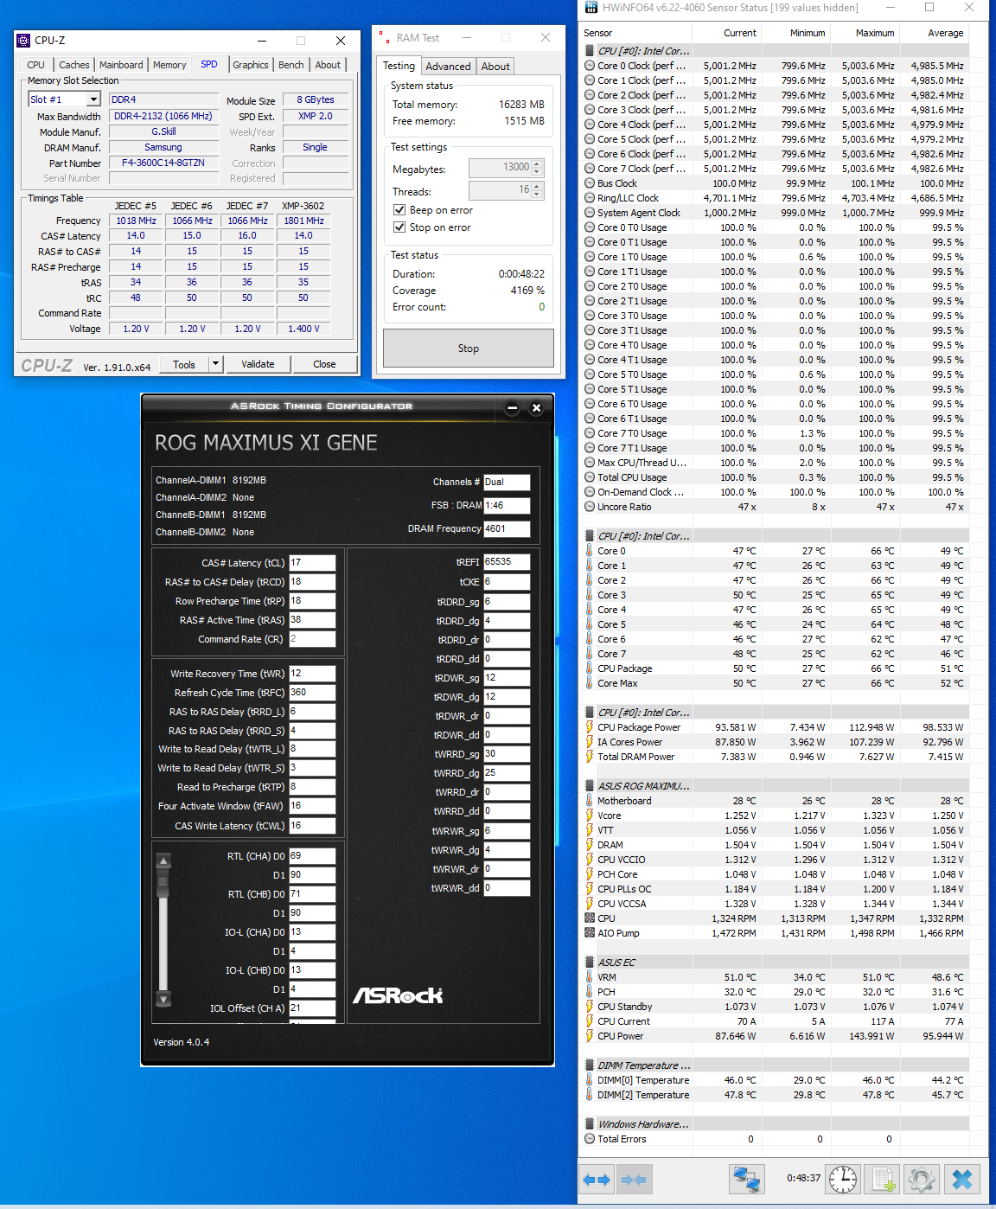Switch to the Bench tab in CPU-Z
This screenshot has width=996, height=1209.
point(291,65)
